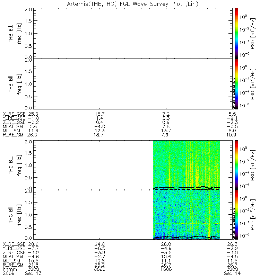The image size is (260, 277).
Task: Click the R_RE_SM label under THC panels
Action: click(x=13, y=265)
